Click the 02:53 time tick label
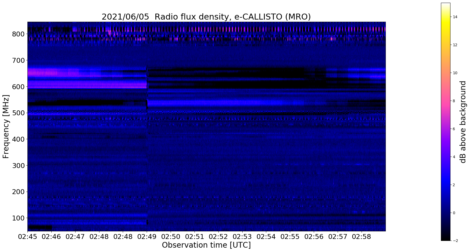Viewport: 470px width, 252px height. click(242, 237)
